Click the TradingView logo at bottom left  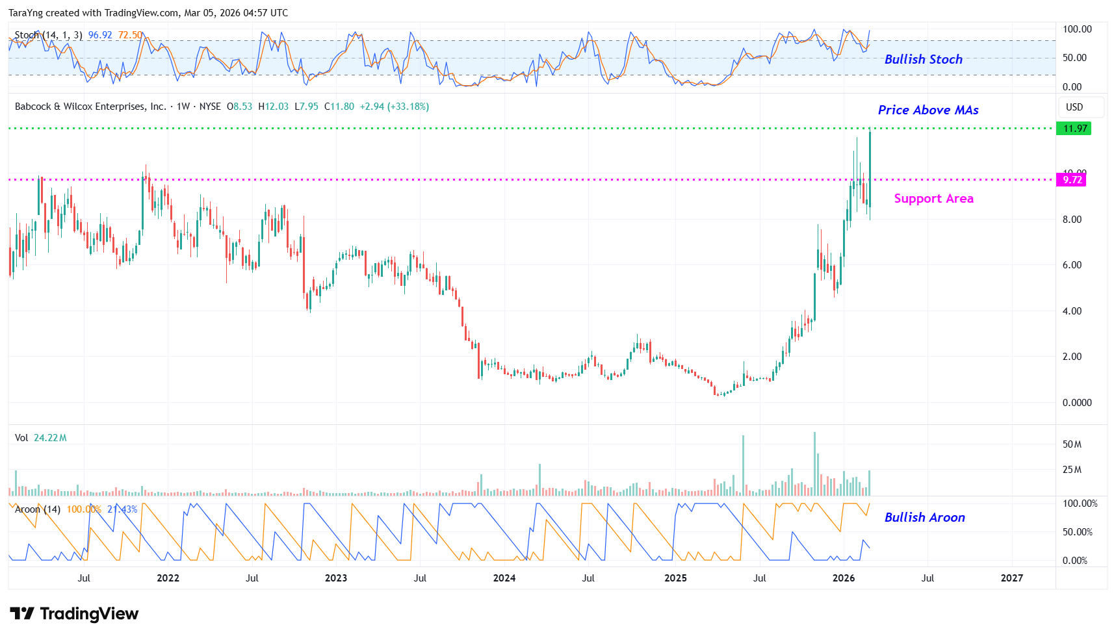74,614
